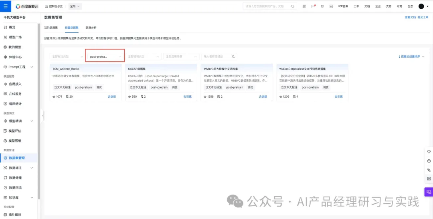The height and width of the screenshot is (219, 433).
Task: Open the message notifications icon
Action: click(313, 6)
